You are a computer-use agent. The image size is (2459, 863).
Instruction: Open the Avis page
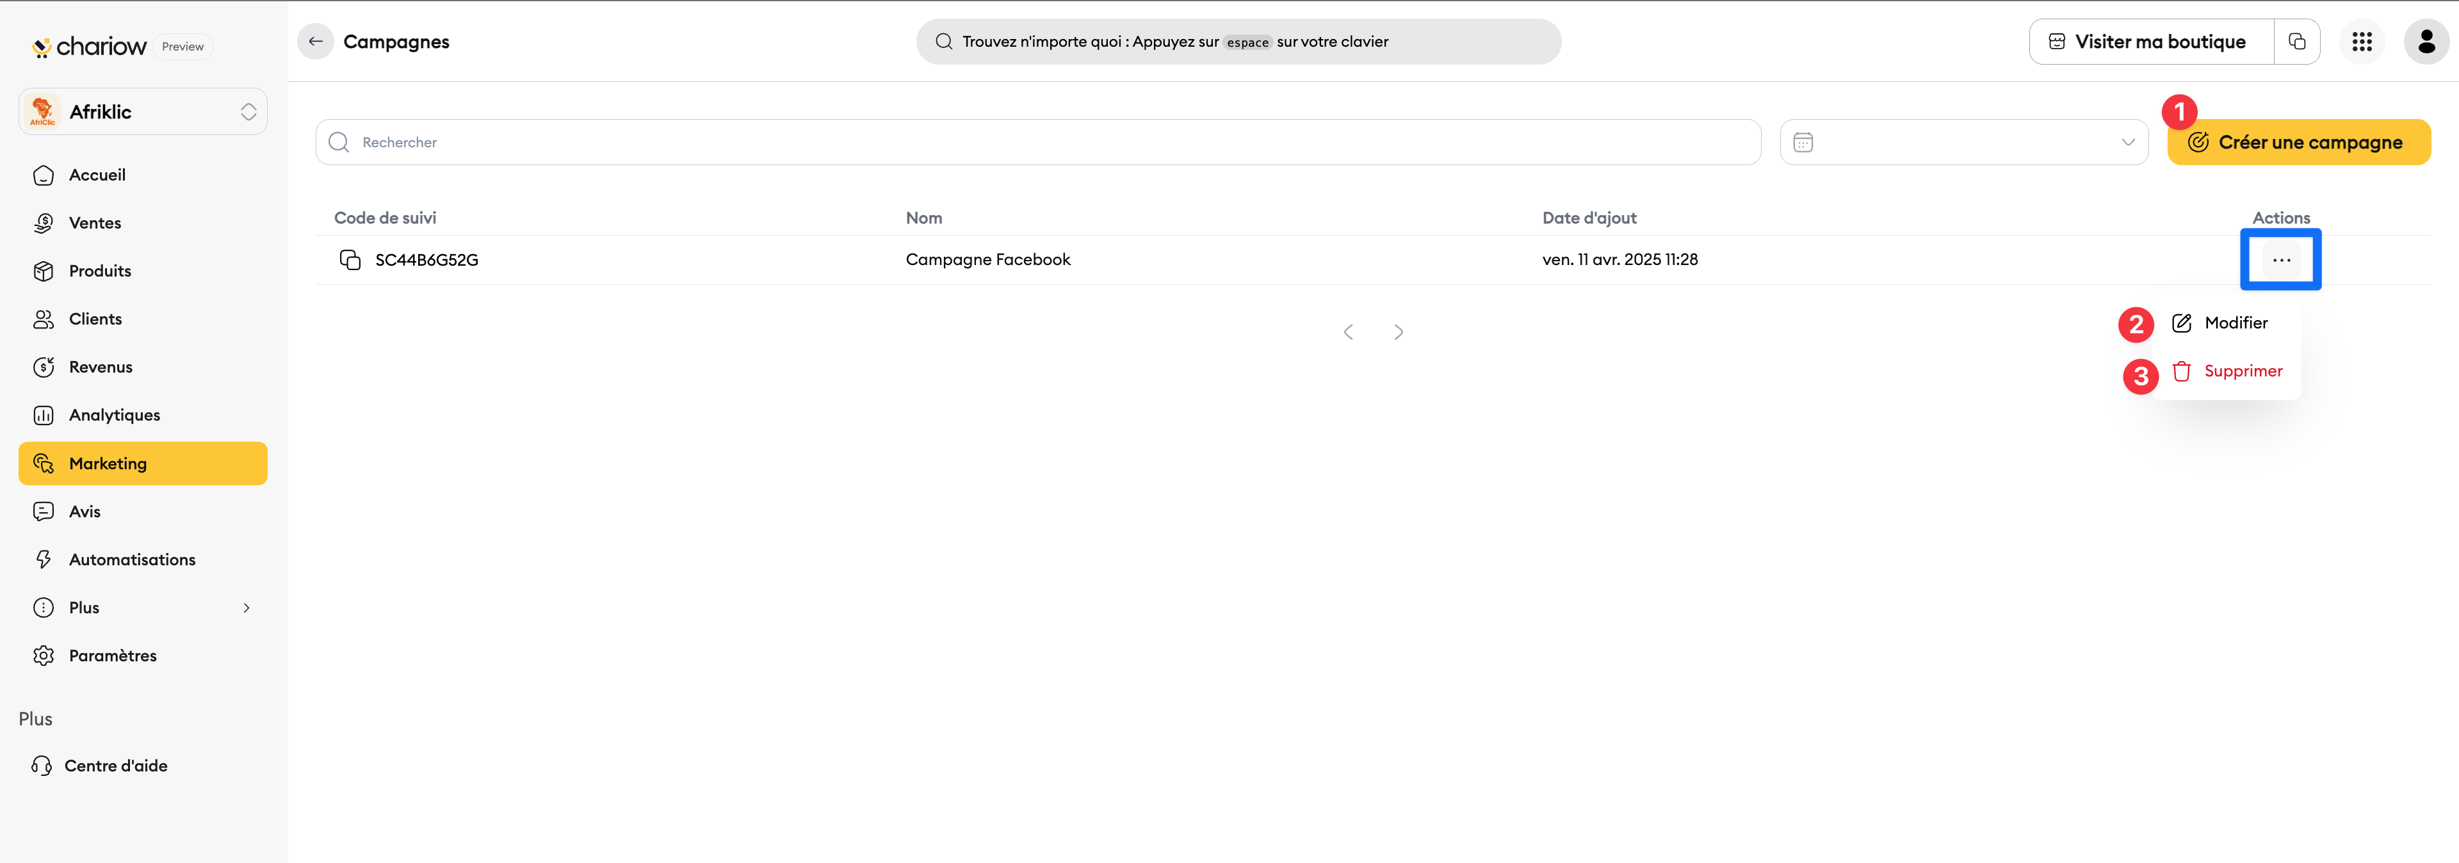[x=143, y=512]
